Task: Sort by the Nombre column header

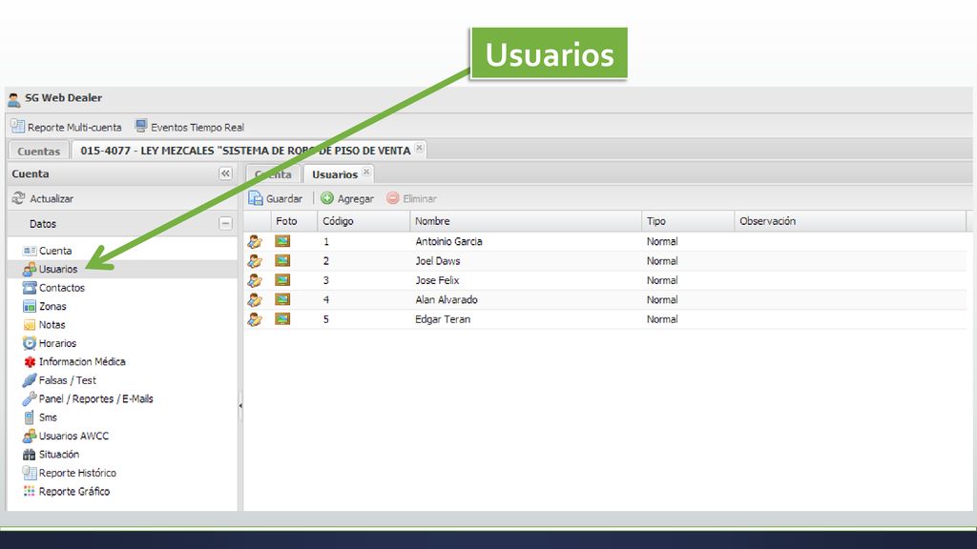Action: point(526,221)
